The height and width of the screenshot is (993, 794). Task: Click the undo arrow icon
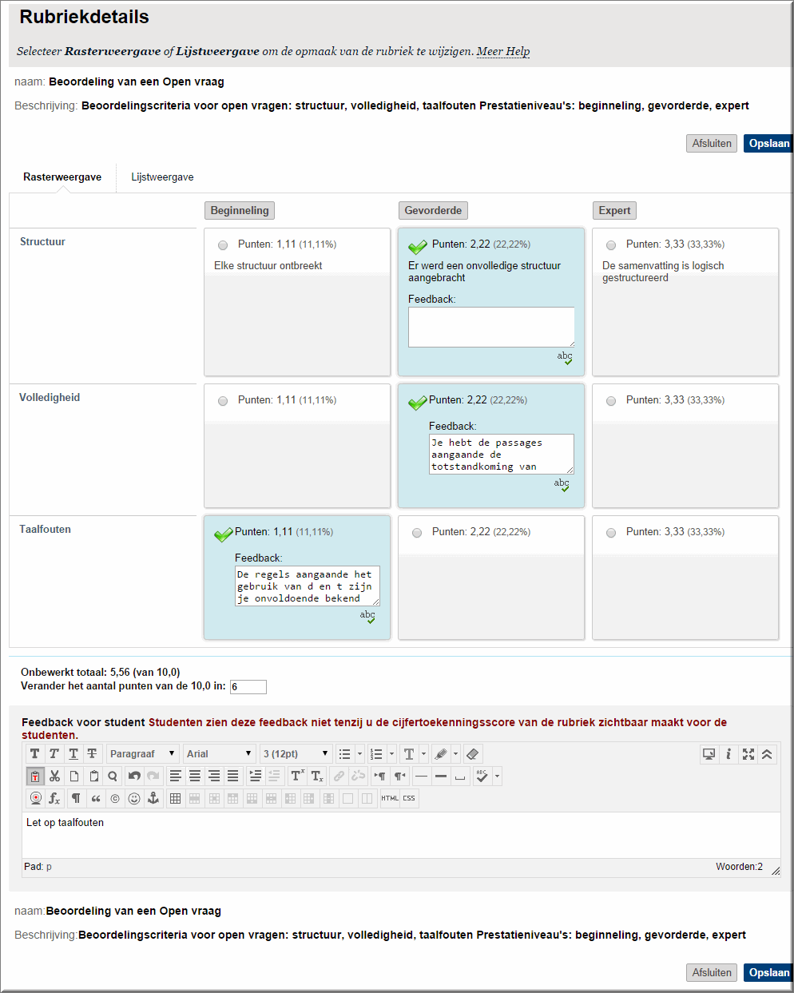[x=133, y=776]
